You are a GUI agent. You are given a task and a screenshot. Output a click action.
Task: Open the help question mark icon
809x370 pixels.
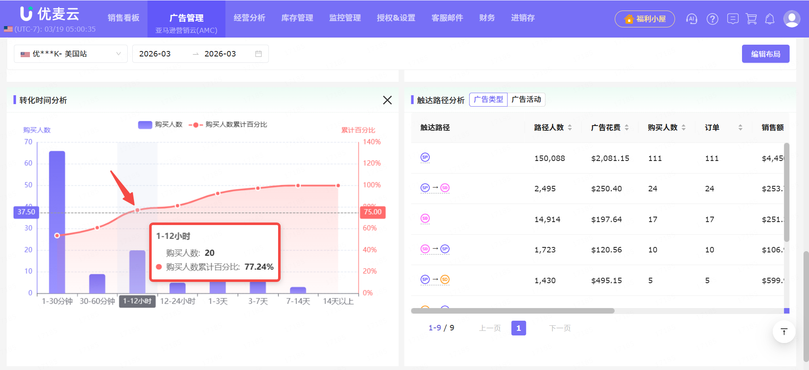click(713, 19)
